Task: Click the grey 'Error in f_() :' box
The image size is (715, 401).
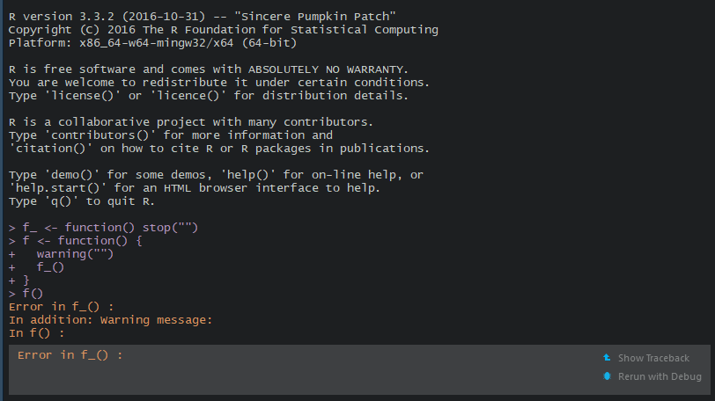Action: coord(359,369)
